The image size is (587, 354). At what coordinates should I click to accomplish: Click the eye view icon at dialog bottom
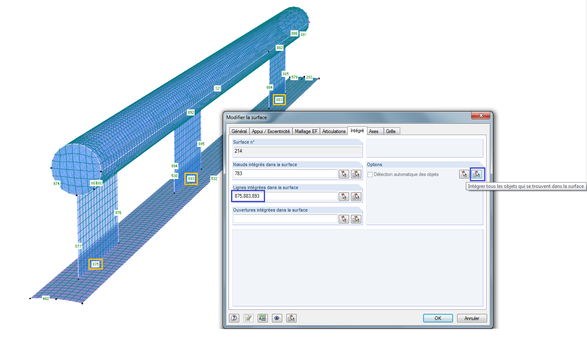(277, 318)
